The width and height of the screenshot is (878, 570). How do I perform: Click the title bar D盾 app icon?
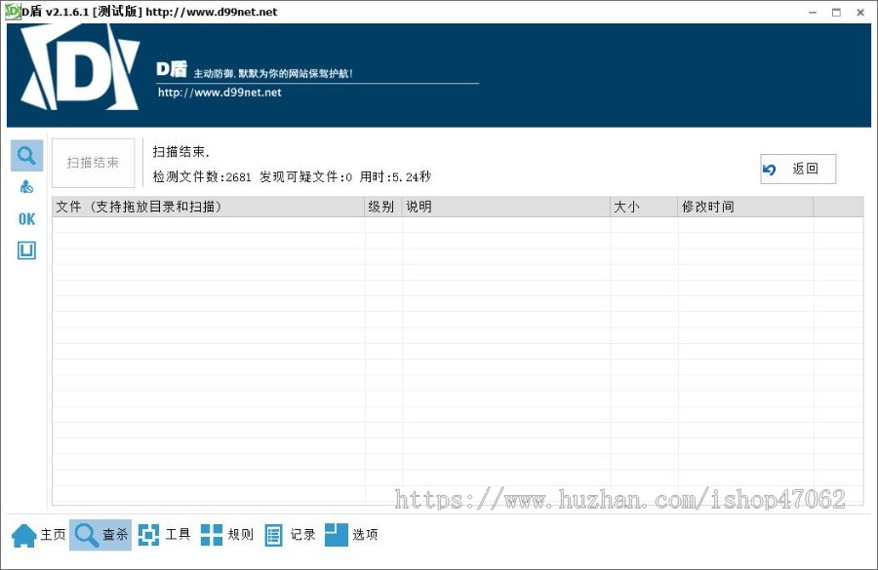[13, 11]
